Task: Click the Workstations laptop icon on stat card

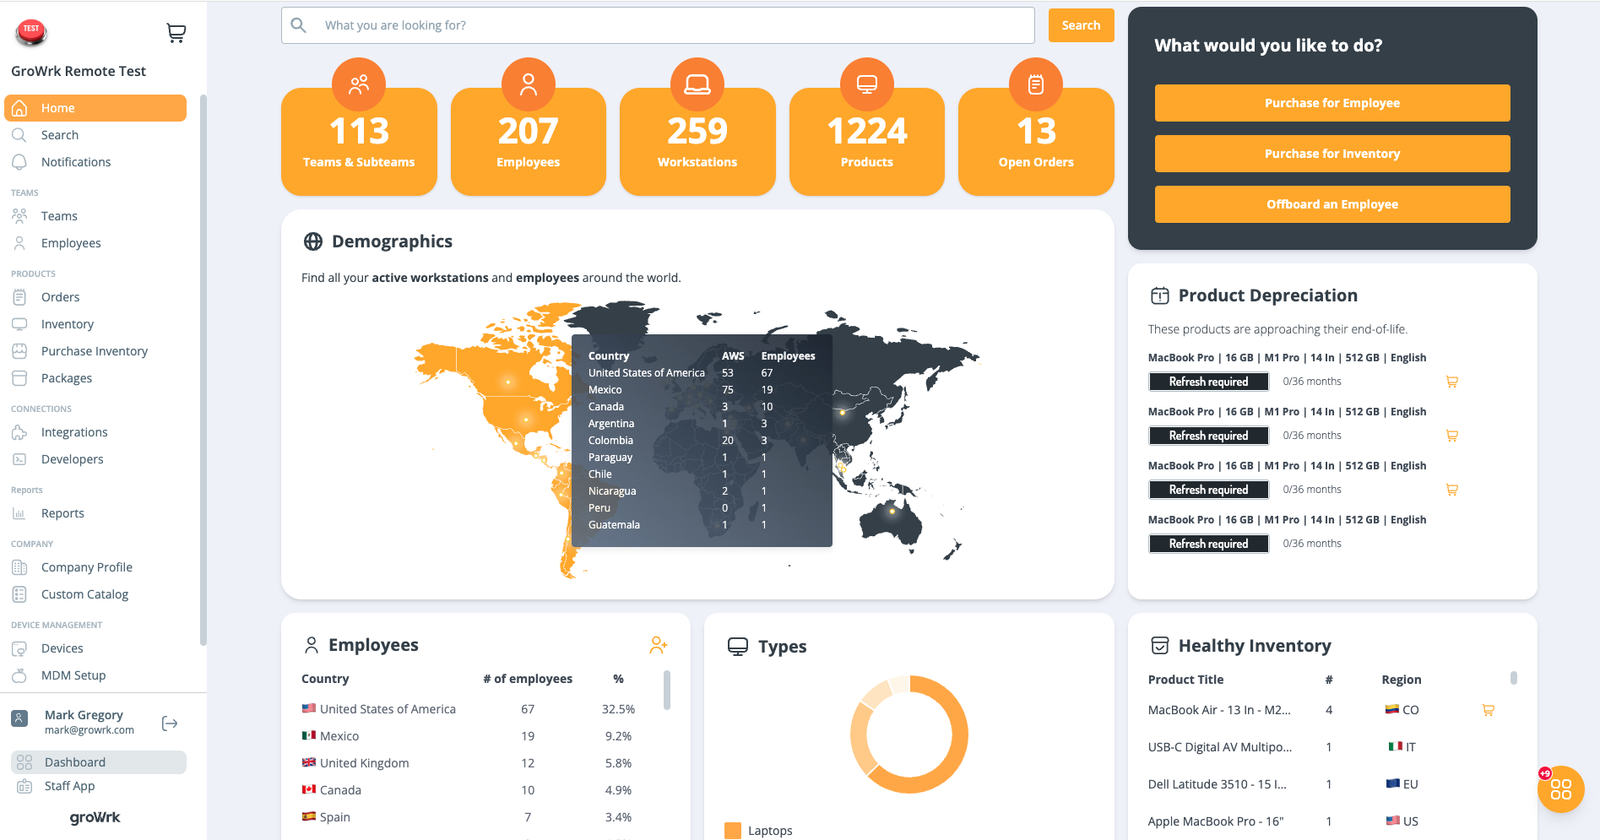Action: click(697, 84)
